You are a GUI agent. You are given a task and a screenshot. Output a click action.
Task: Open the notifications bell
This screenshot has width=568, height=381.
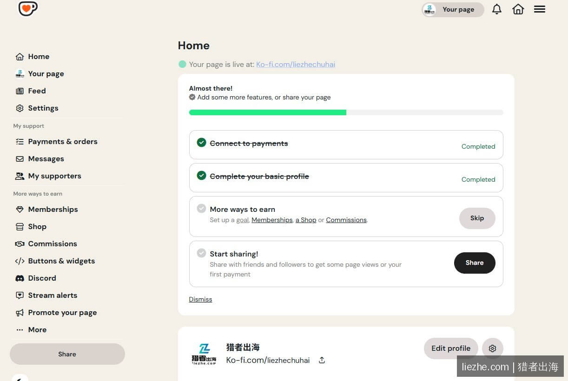coord(497,9)
